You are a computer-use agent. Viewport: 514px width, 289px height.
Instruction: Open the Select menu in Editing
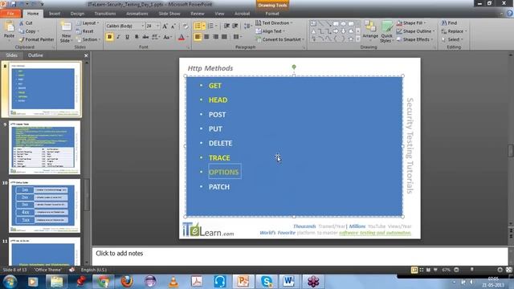(452, 39)
